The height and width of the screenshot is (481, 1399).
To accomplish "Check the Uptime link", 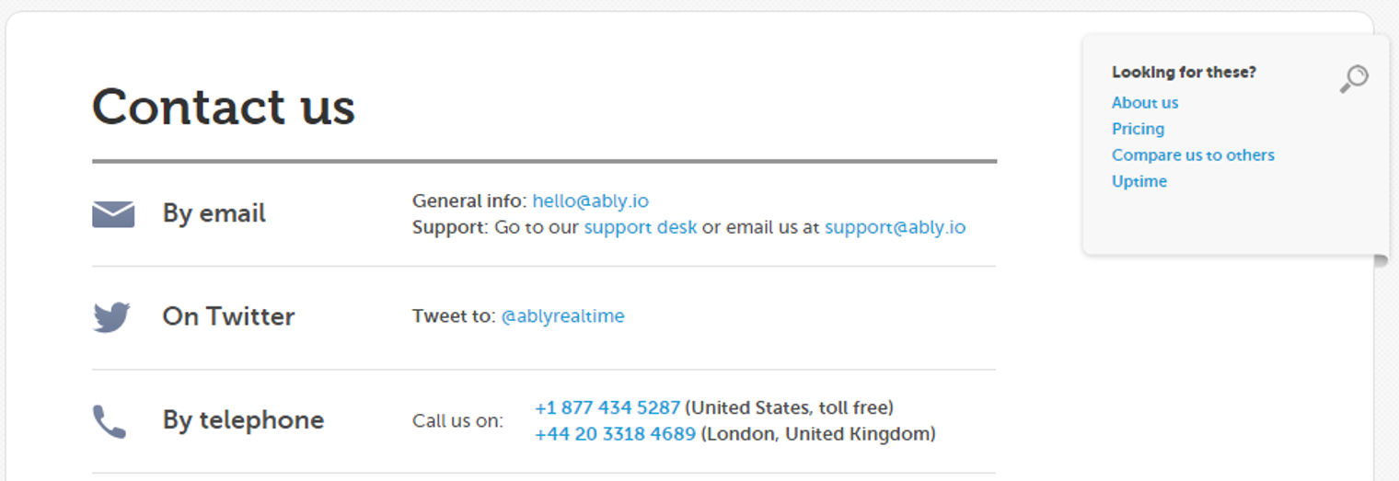I will (x=1139, y=181).
